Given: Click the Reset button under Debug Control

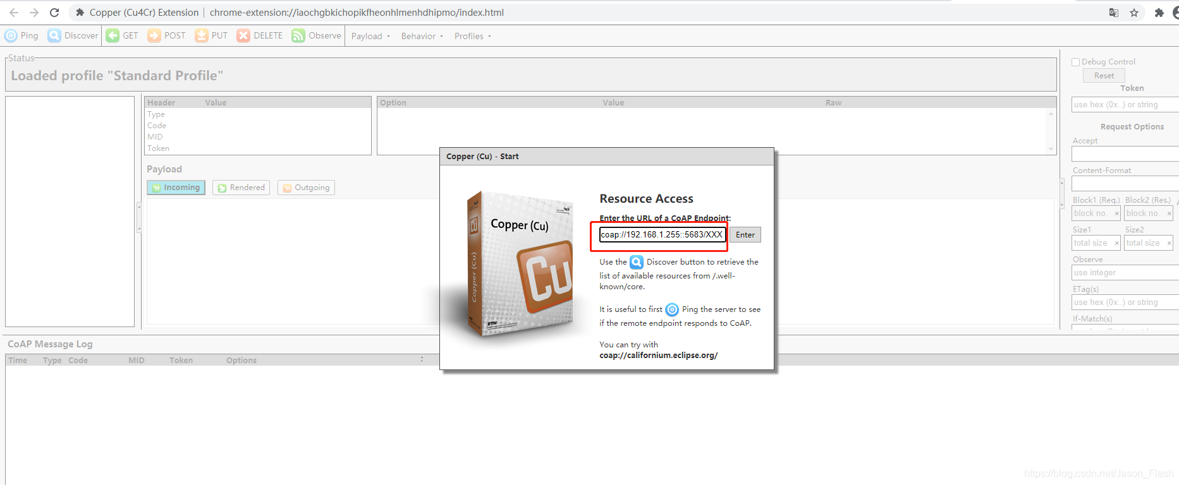Looking at the screenshot, I should click(x=1104, y=76).
